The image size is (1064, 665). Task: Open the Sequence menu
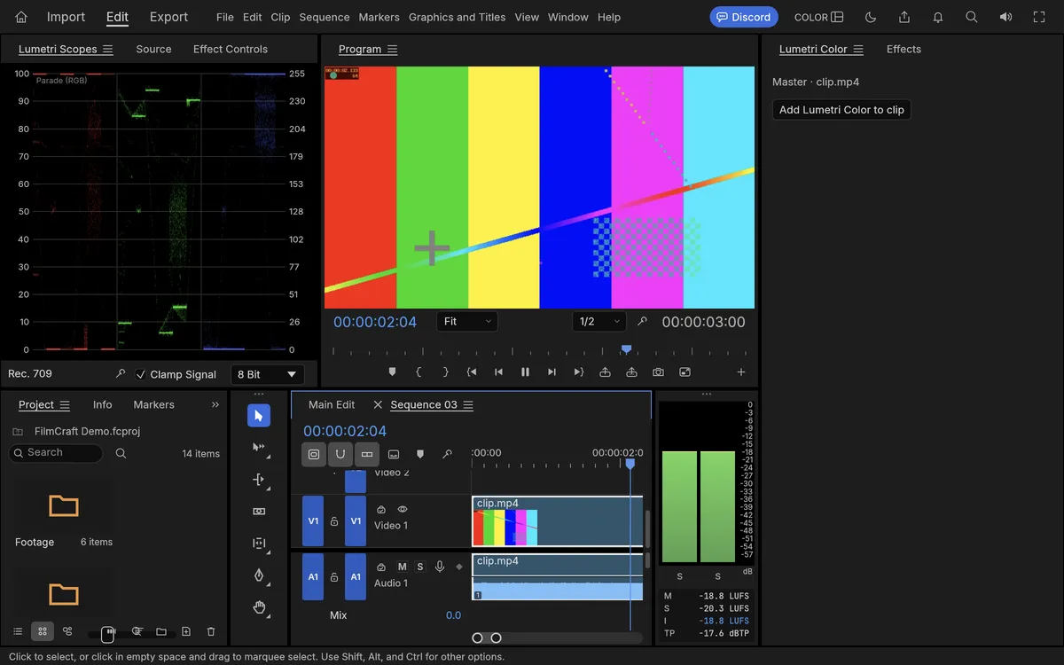[325, 17]
